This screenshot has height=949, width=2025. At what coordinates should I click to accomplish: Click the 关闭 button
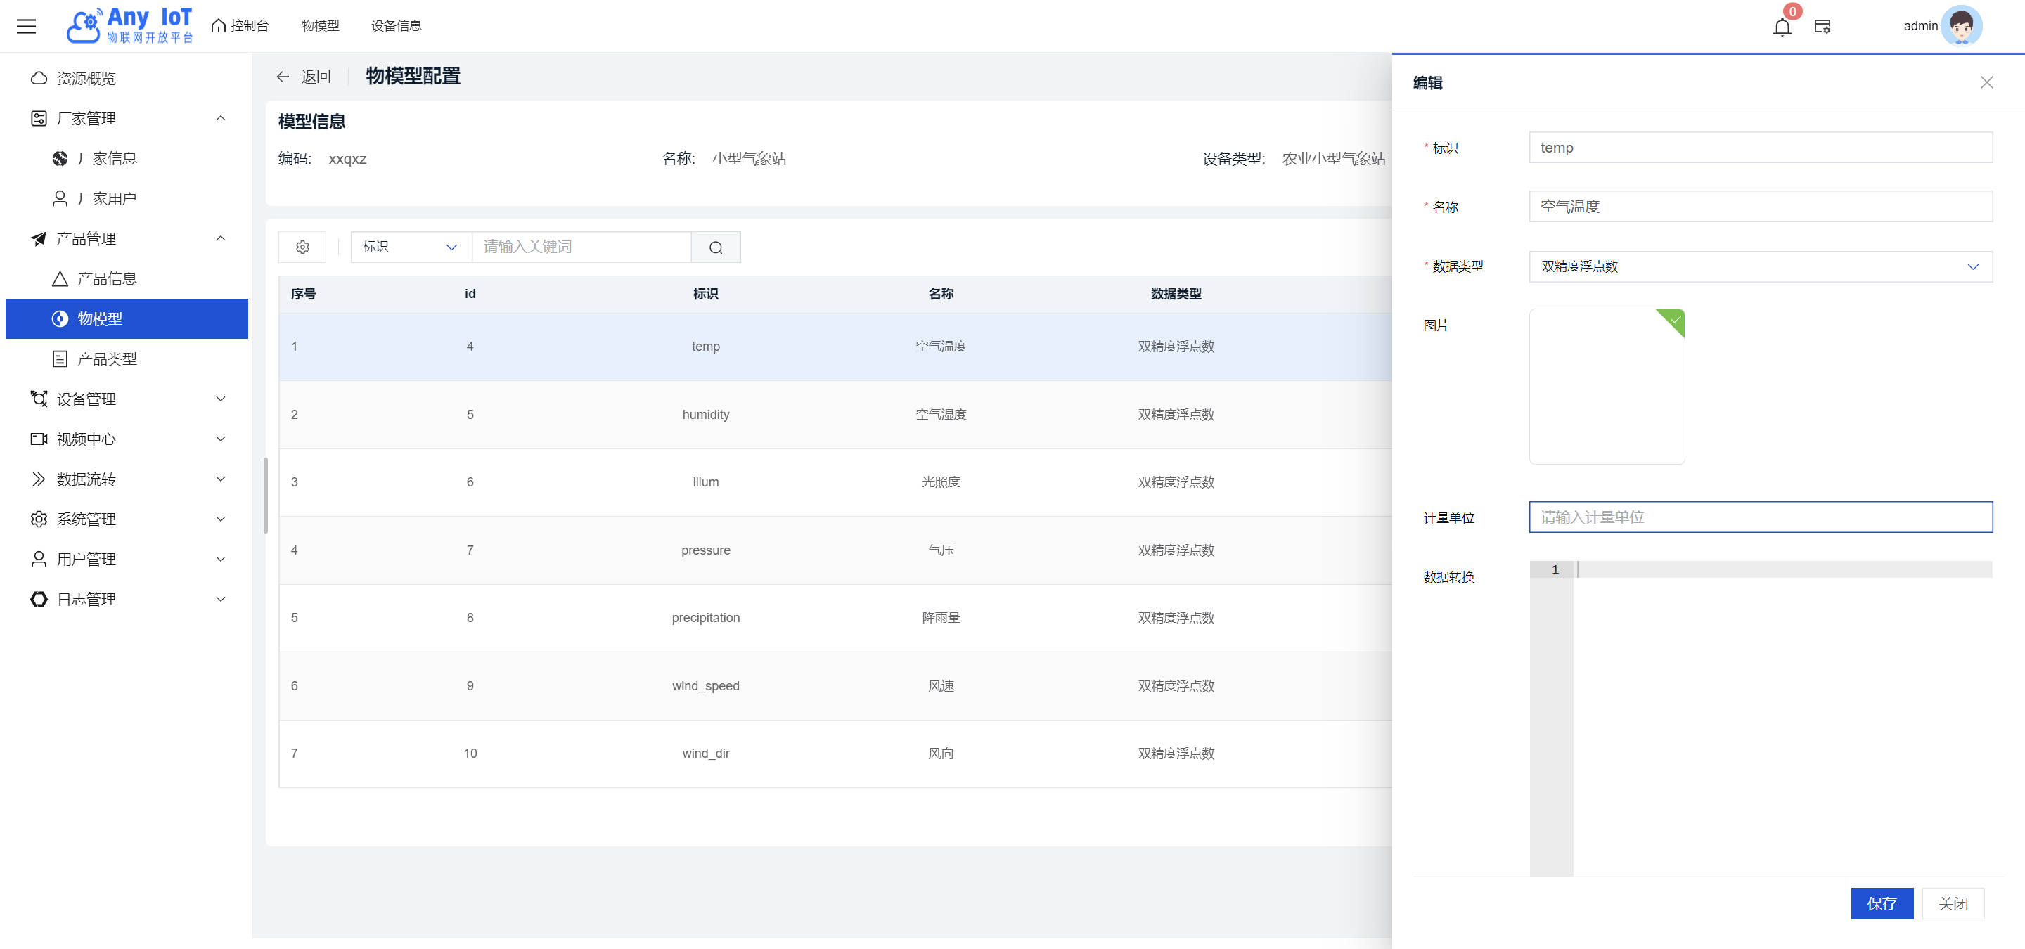[x=1952, y=903]
